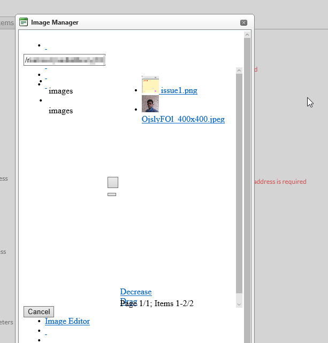Click the inner file list scrollbar up arrow
The height and width of the screenshot is (343, 328).
point(239,71)
